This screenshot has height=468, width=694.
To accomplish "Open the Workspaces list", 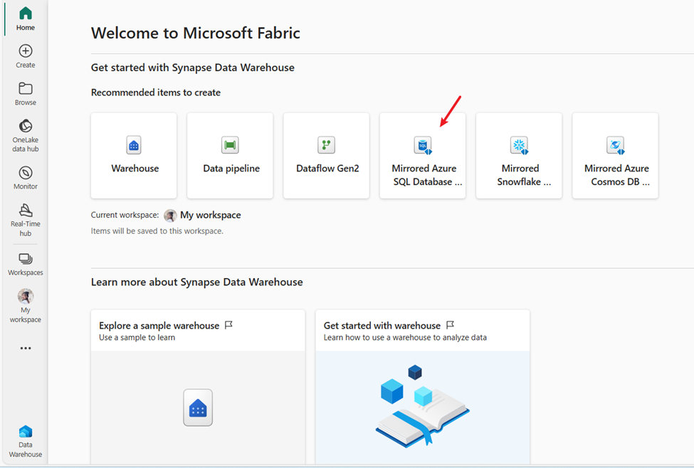I will coord(25,264).
